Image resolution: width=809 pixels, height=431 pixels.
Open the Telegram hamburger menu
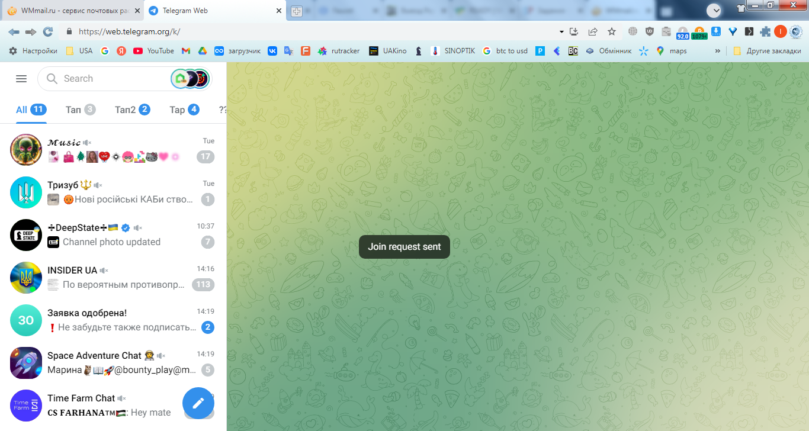[21, 79]
